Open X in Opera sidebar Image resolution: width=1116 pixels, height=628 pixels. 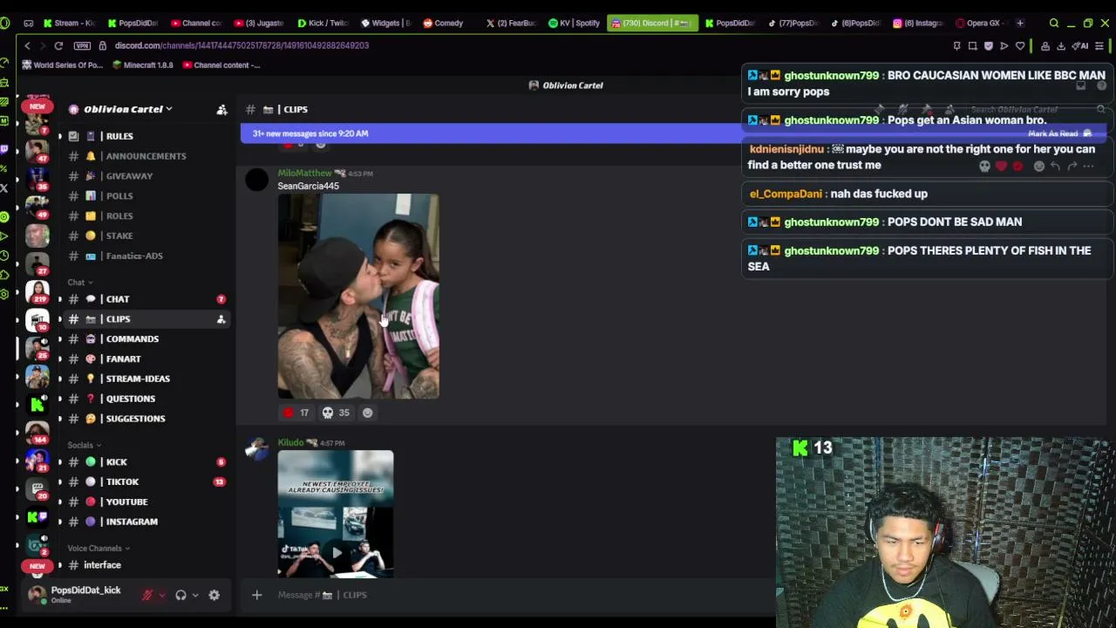click(5, 188)
